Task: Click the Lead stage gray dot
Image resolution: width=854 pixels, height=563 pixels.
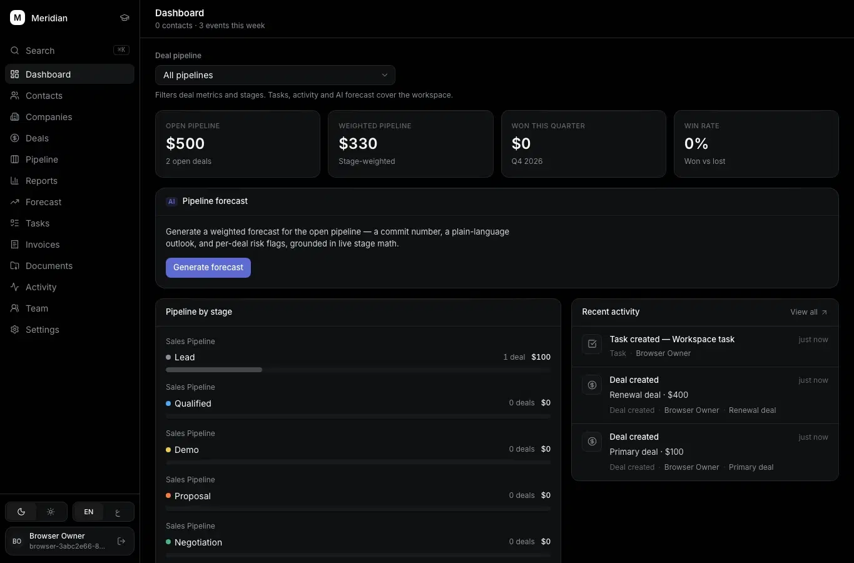Action: [x=168, y=357]
